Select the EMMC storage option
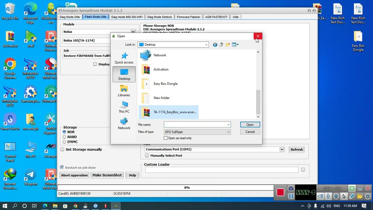Image resolution: width=373 pixels, height=210 pixels. [64, 142]
